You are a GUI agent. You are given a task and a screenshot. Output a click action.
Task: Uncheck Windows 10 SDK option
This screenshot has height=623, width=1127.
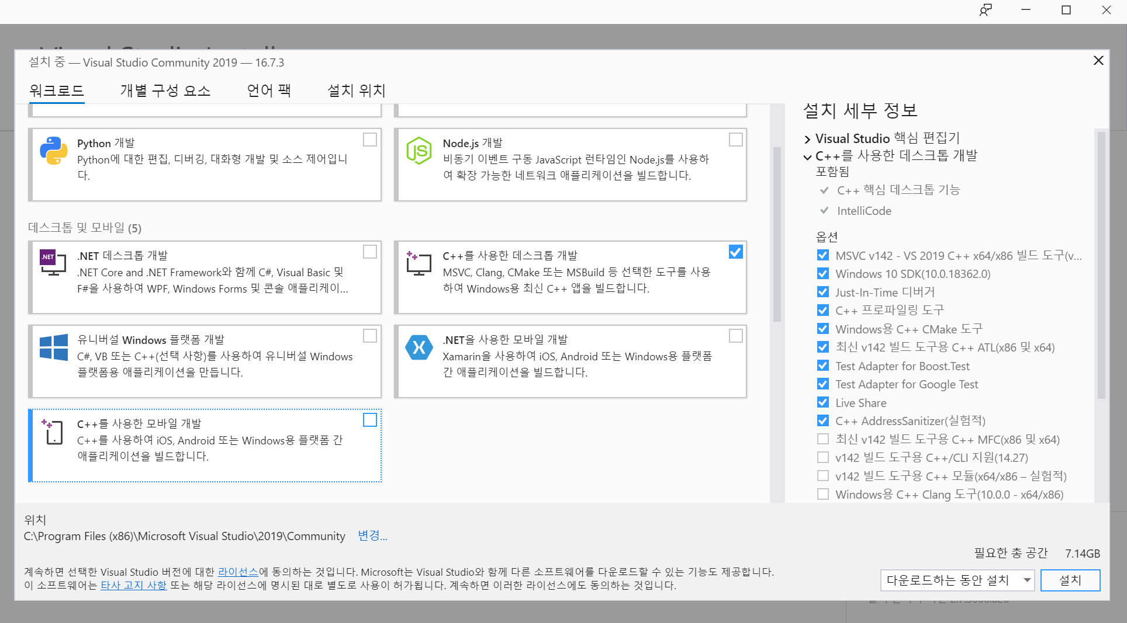tap(823, 273)
